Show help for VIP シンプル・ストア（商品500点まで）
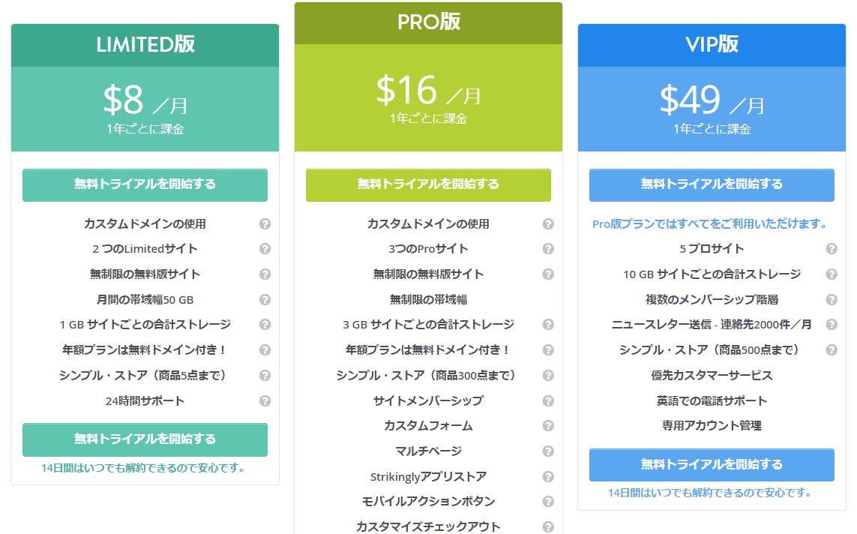This screenshot has height=534, width=857. click(832, 349)
